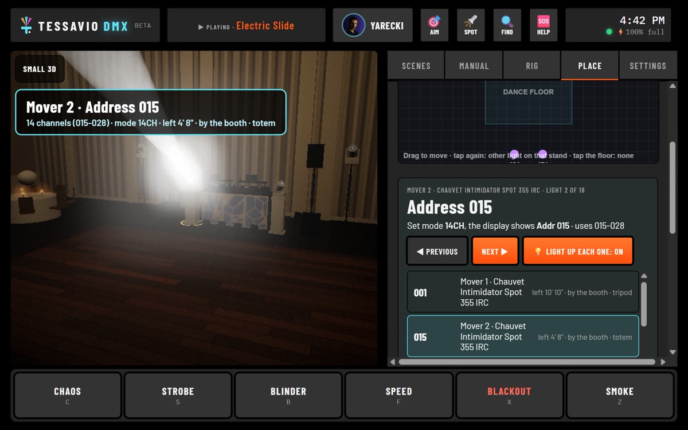The width and height of the screenshot is (688, 430).
Task: Go to the PREVIOUS light
Action: point(437,251)
